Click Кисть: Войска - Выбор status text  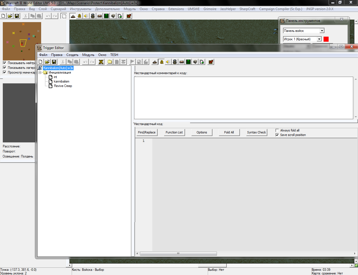tap(88, 270)
